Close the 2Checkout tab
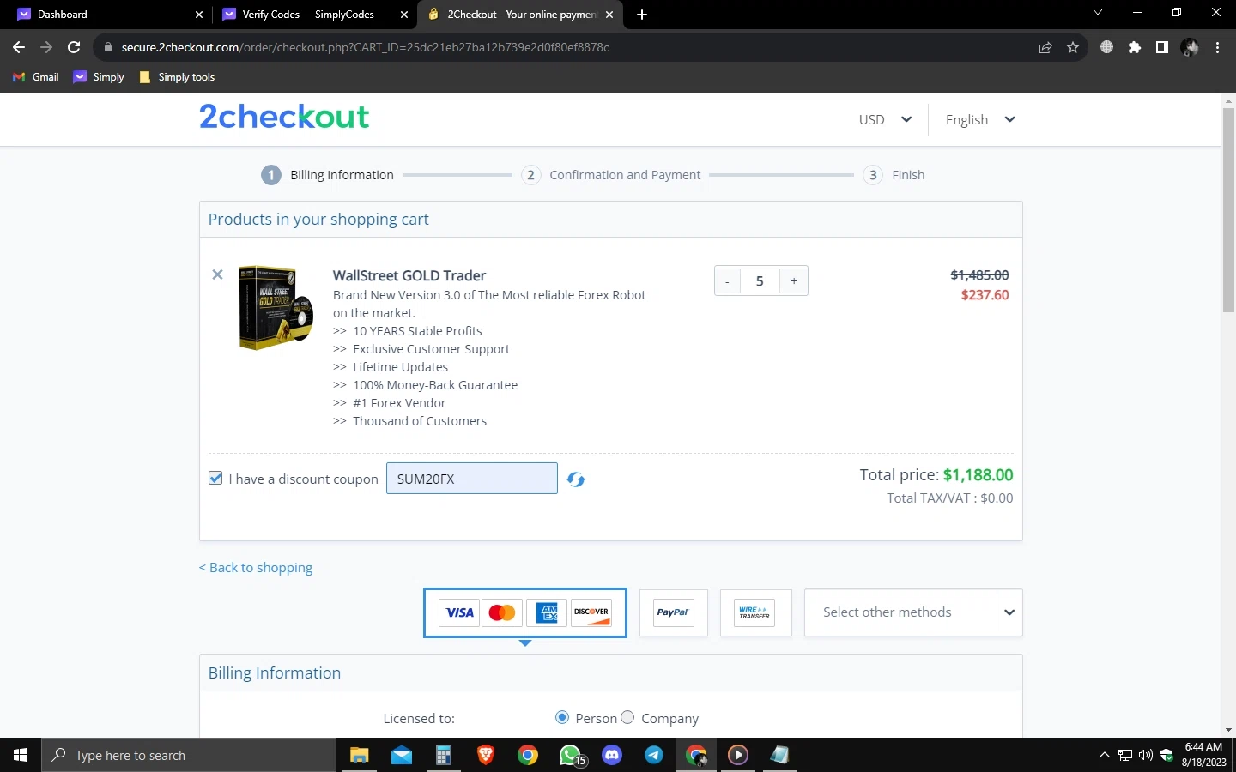 point(609,15)
